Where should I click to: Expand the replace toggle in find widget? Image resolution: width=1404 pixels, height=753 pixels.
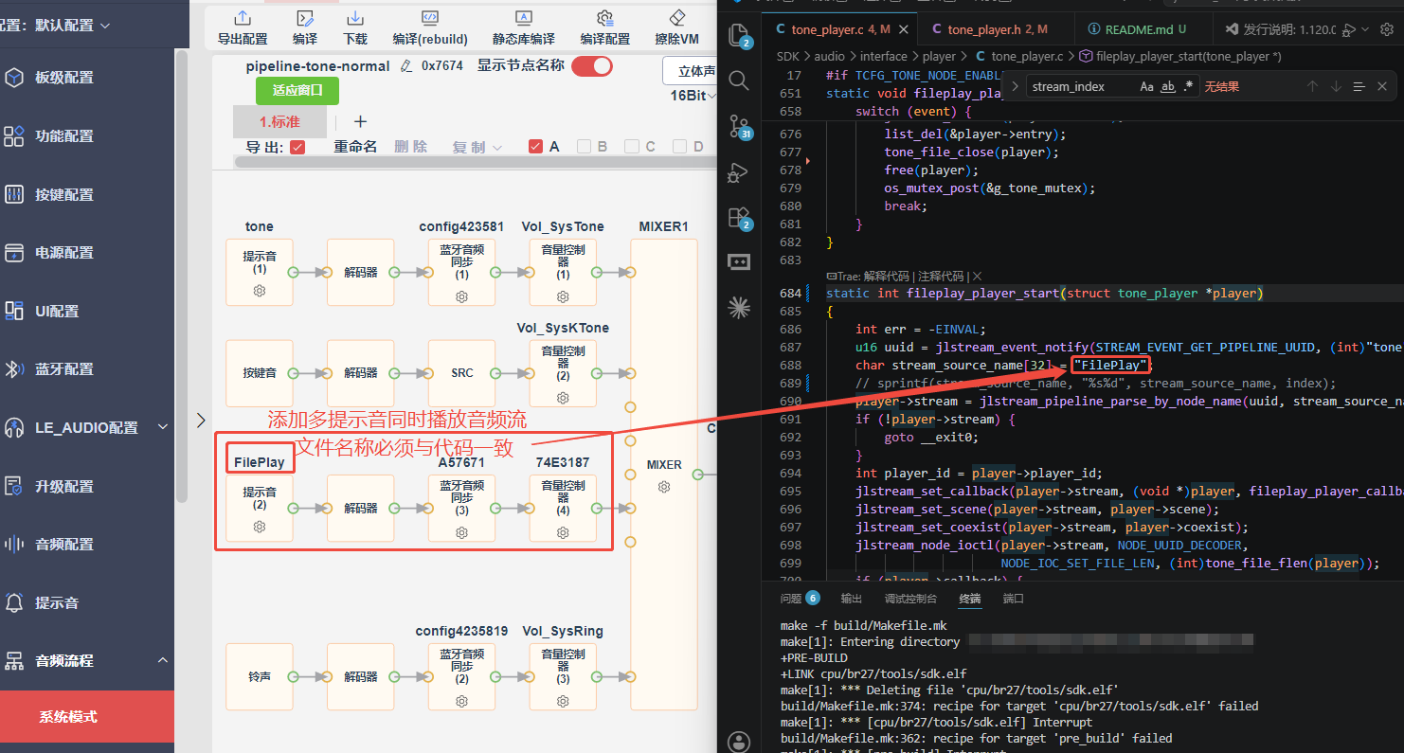pyautogui.click(x=1015, y=86)
